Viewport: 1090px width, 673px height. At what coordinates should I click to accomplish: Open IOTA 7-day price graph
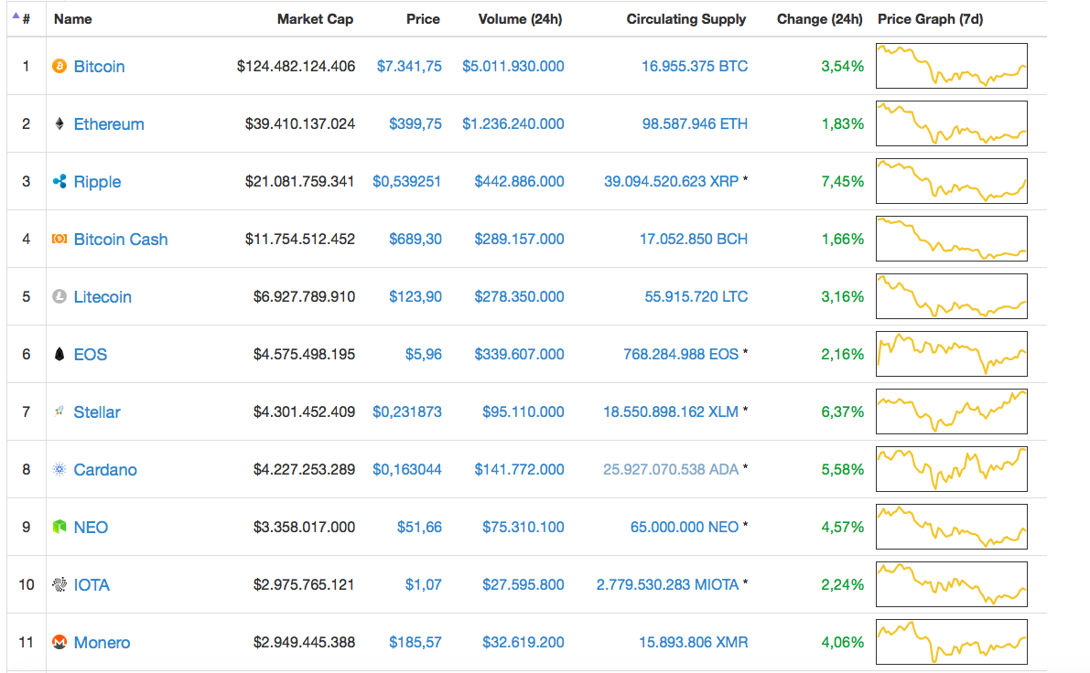(951, 584)
